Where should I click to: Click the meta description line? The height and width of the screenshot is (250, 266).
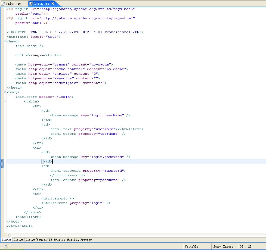click(x=61, y=83)
